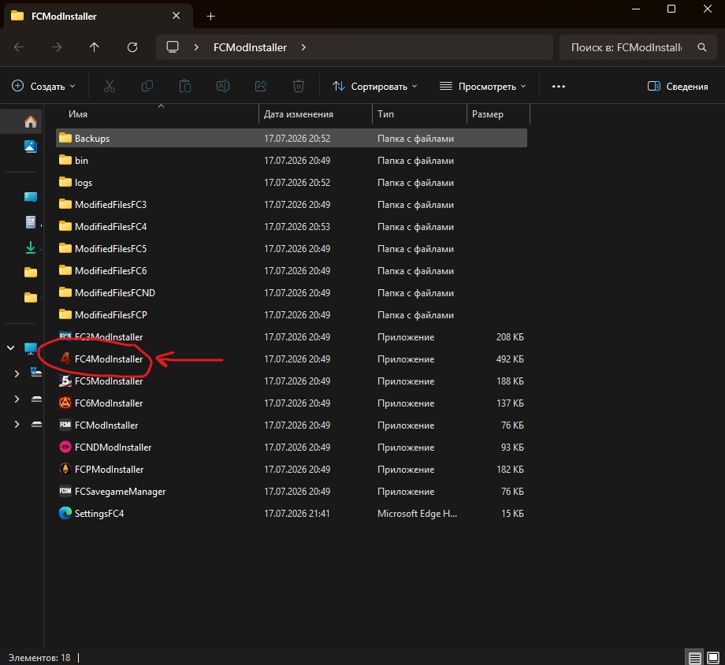
Task: Open the Gallery icon in sidebar
Action: coord(31,147)
